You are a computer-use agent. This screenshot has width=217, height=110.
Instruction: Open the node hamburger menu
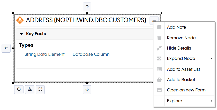(x=154, y=20)
